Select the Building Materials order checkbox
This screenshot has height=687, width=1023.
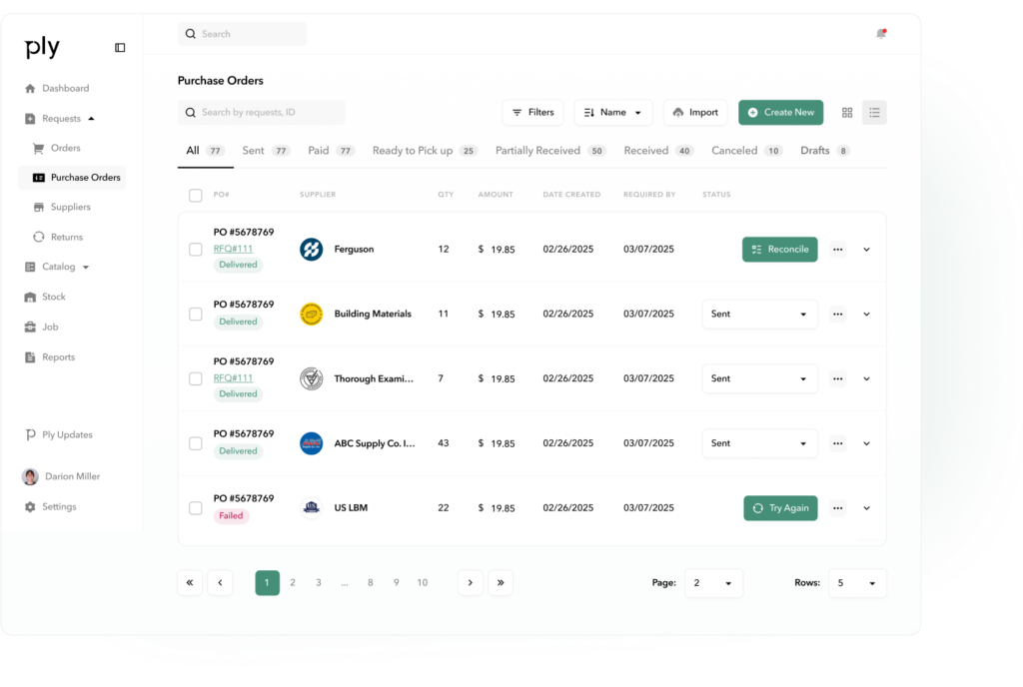[x=196, y=315]
